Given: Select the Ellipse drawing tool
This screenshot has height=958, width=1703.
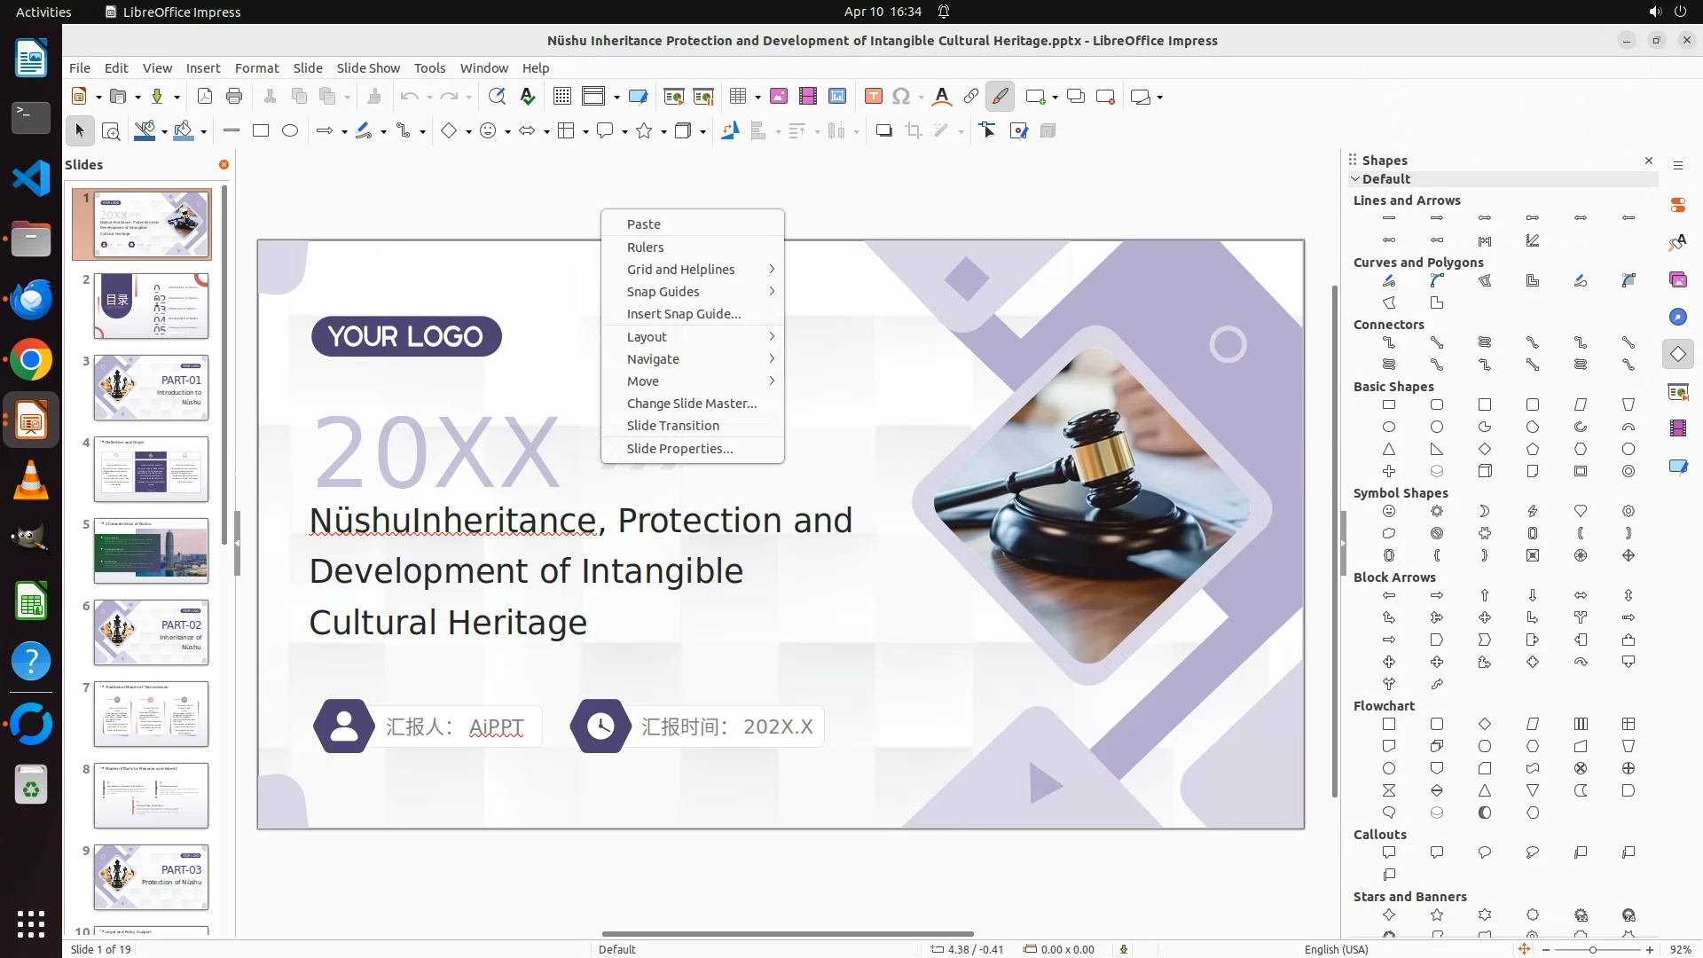Looking at the screenshot, I should 290,131.
